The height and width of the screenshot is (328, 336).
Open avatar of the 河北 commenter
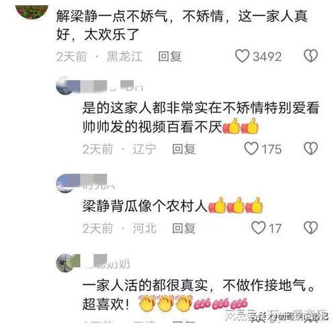point(65,183)
